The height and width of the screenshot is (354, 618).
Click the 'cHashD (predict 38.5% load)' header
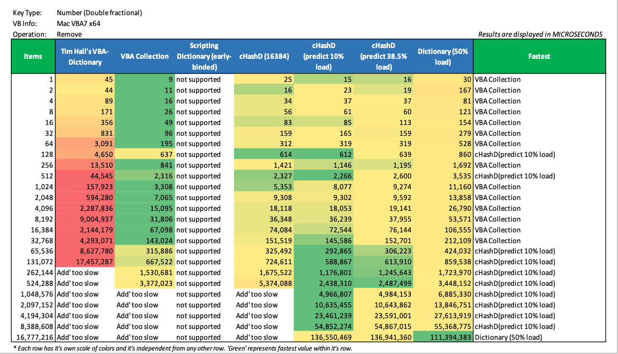383,56
